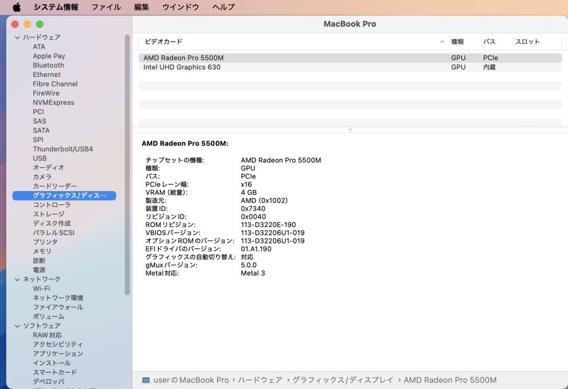Click AMD Radeon Pro 5500M in path bar
568x389 pixels.
click(450, 380)
